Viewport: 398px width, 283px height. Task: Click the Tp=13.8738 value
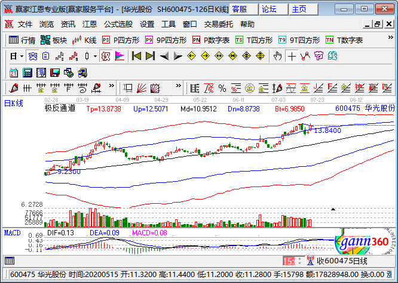103,109
